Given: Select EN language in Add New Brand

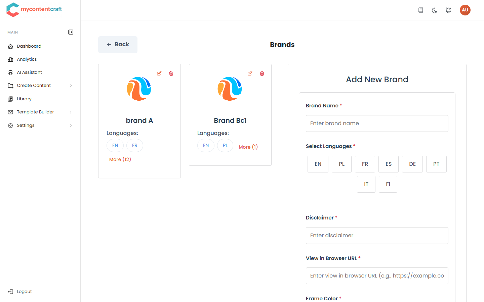Looking at the screenshot, I should point(318,164).
